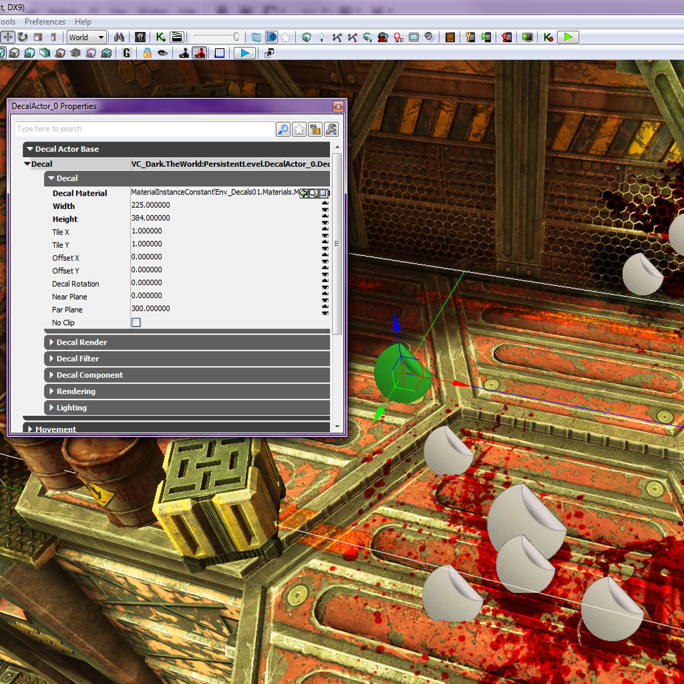Open the Content Browser Unreal icon
684x684 pixels.
[x=140, y=37]
